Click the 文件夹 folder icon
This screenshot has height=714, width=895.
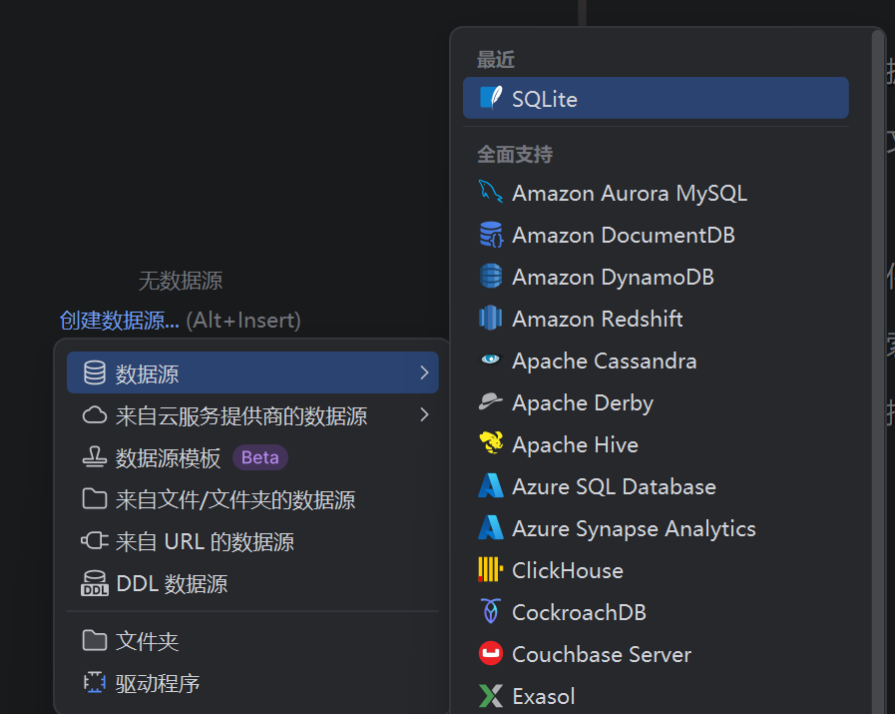(95, 640)
